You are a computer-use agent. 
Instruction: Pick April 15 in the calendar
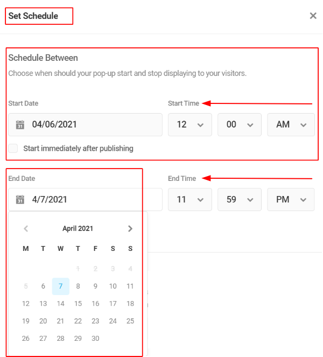point(78,304)
